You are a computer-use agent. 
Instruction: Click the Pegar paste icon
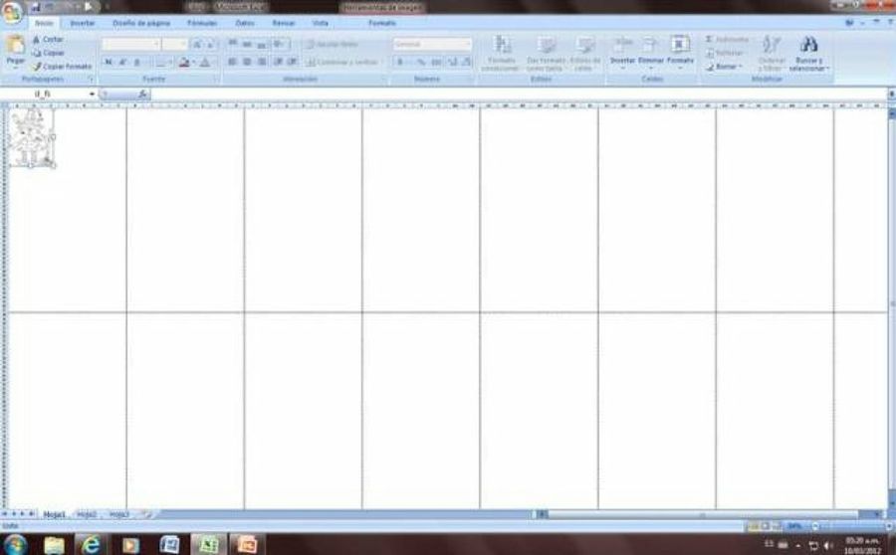pos(15,45)
